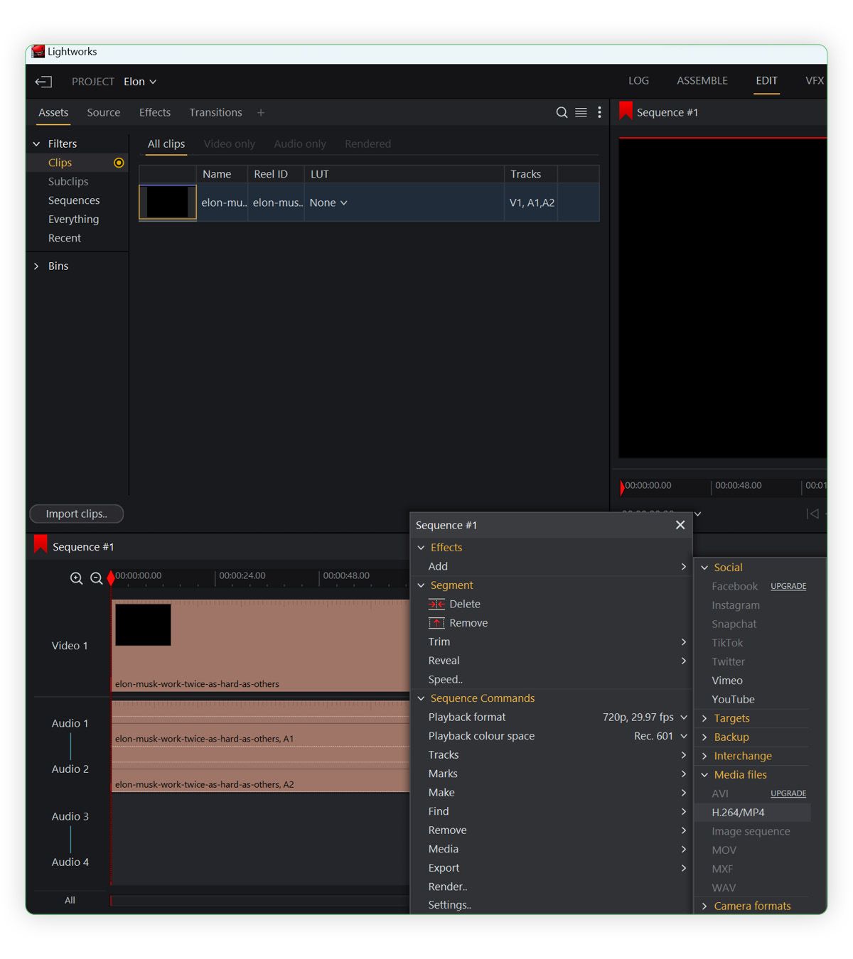Add a new tab with the plus icon

261,112
